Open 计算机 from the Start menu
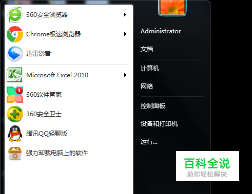Viewport: 252px width, 194px height. click(150, 69)
